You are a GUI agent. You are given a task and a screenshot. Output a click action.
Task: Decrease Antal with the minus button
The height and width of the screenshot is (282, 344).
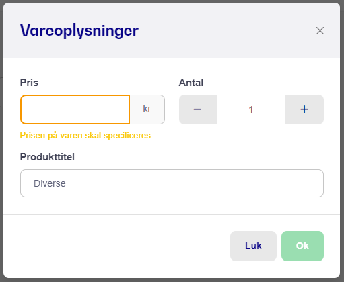coord(198,109)
